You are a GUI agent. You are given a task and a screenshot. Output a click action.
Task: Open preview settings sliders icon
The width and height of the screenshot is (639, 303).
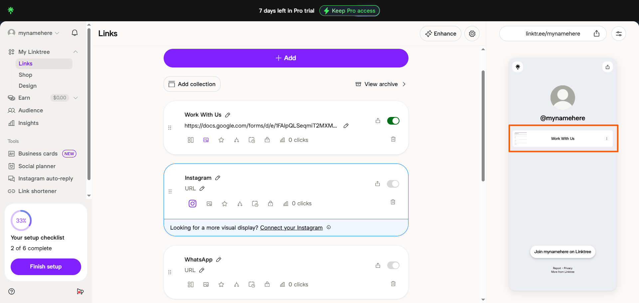pyautogui.click(x=619, y=34)
